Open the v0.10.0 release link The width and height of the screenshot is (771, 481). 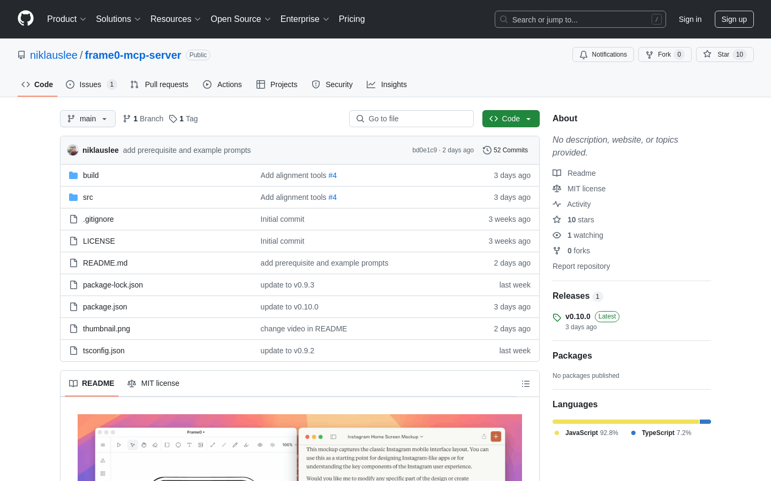click(x=578, y=316)
